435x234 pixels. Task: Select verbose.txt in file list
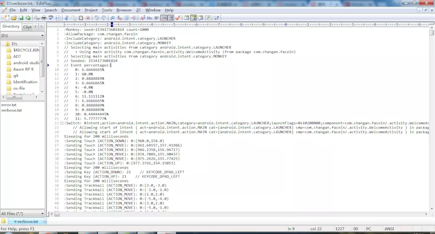(x=11, y=110)
